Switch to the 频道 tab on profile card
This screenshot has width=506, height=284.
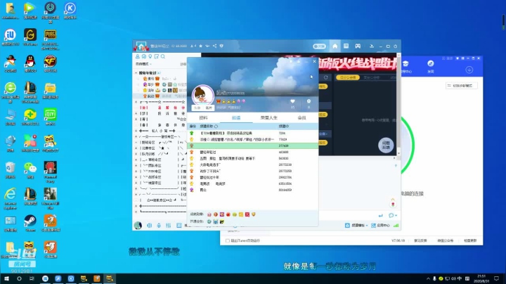[x=236, y=118]
